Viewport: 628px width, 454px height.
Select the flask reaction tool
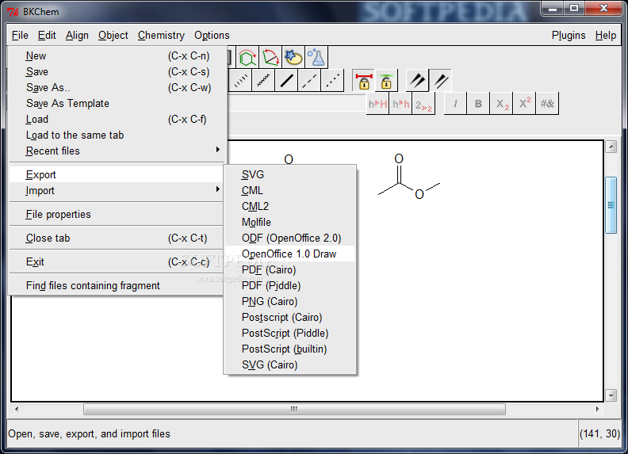point(316,58)
